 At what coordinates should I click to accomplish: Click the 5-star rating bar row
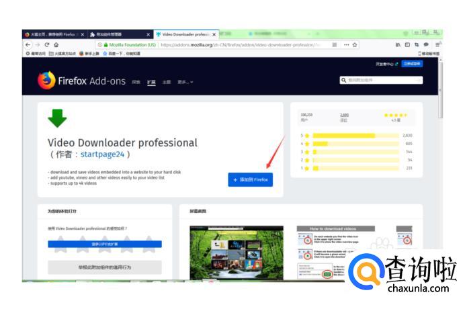coord(356,136)
